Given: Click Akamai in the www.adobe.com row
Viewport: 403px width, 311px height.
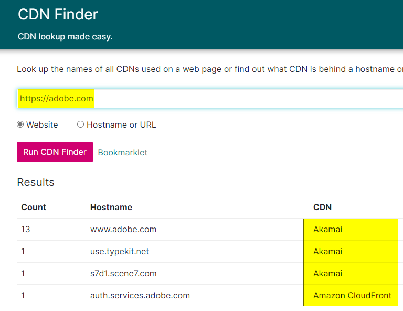Looking at the screenshot, I should tap(327, 229).
